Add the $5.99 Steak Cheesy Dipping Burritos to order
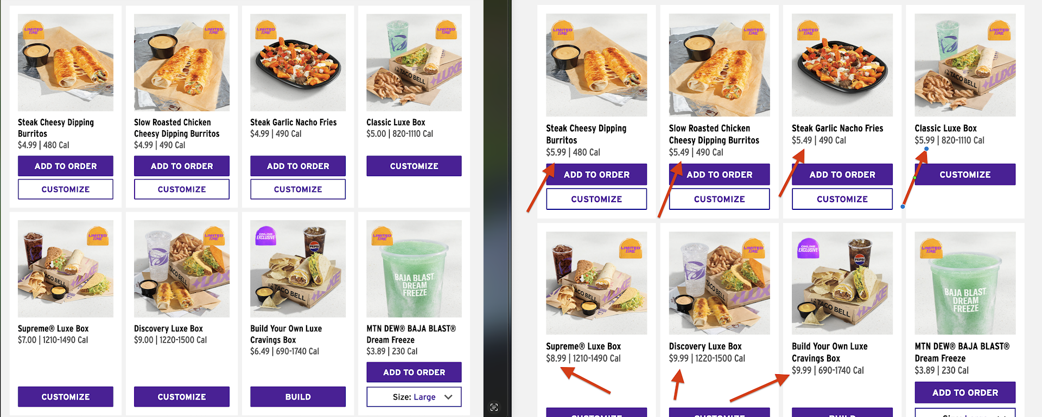The width and height of the screenshot is (1042, 417). tap(596, 175)
